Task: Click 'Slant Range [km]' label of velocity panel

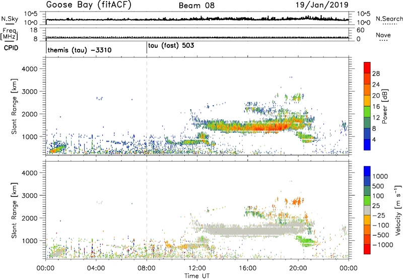Action: (x=14, y=210)
